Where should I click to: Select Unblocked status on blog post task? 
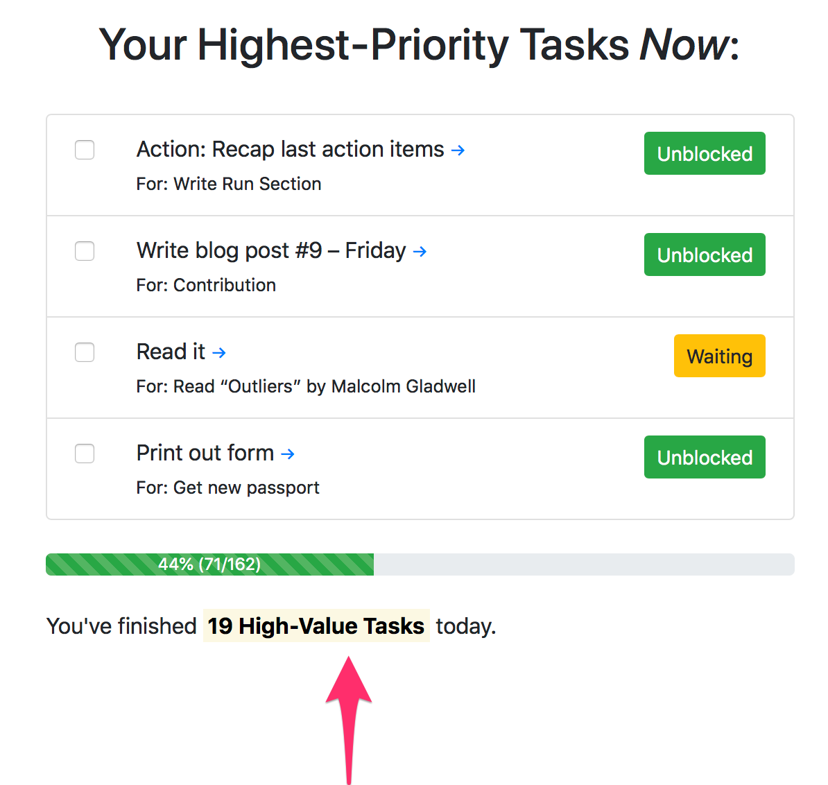point(705,255)
